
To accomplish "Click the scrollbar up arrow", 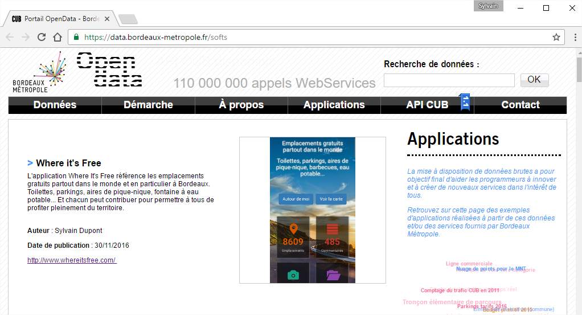I will (x=579, y=53).
